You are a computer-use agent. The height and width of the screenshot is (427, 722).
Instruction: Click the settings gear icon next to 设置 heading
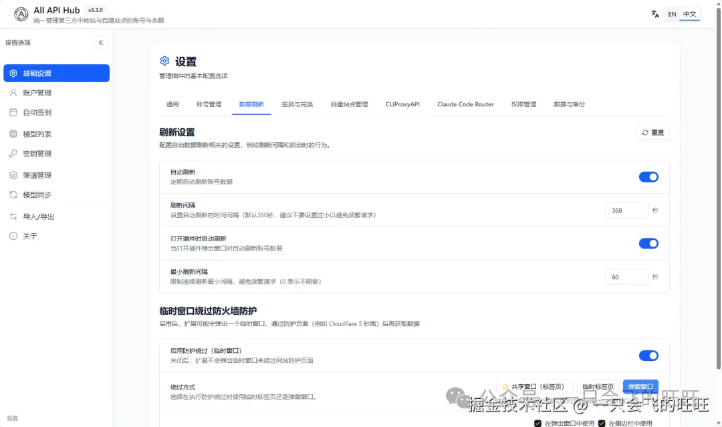[x=164, y=61]
